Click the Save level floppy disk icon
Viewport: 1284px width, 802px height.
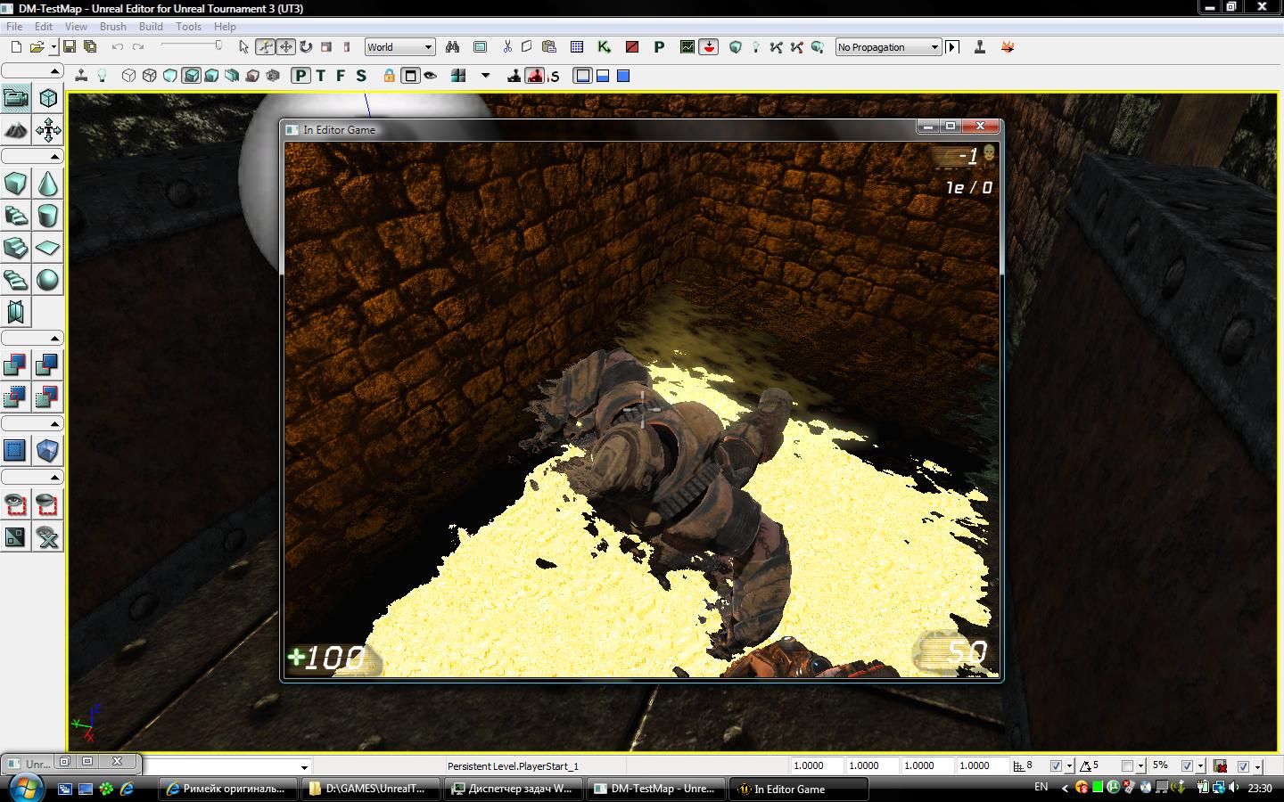[x=69, y=47]
